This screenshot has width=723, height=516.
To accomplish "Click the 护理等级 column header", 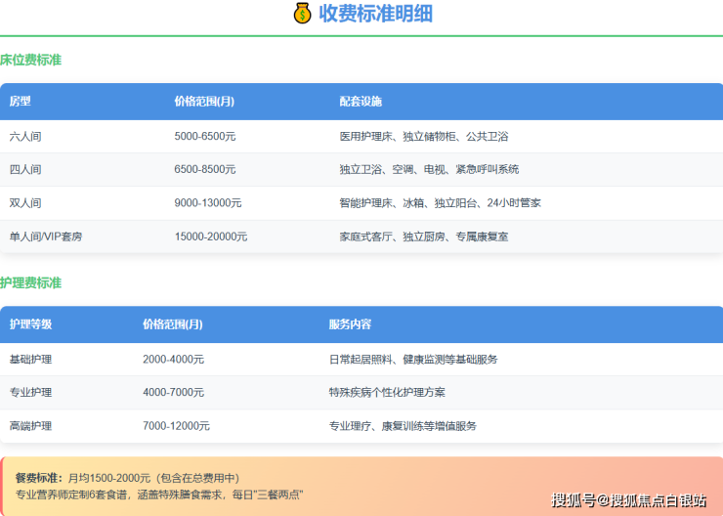I will (x=30, y=324).
